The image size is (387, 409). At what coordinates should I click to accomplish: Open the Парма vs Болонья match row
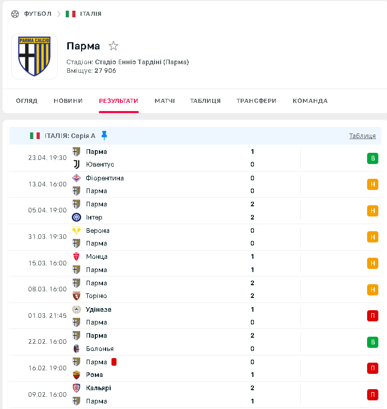pyautogui.click(x=195, y=342)
